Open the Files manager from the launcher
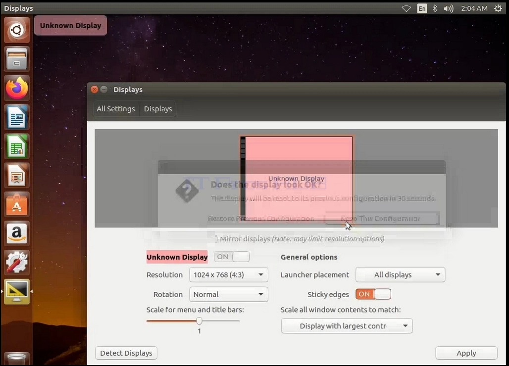The image size is (509, 366). [17, 59]
